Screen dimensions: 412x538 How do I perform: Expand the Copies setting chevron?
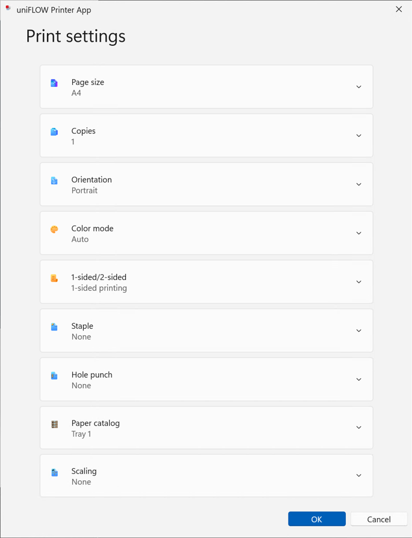pyautogui.click(x=358, y=136)
